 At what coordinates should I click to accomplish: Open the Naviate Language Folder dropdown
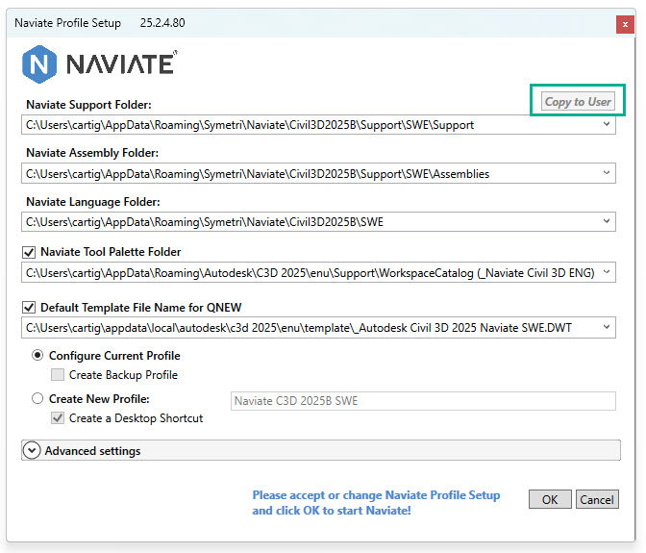pyautogui.click(x=607, y=221)
